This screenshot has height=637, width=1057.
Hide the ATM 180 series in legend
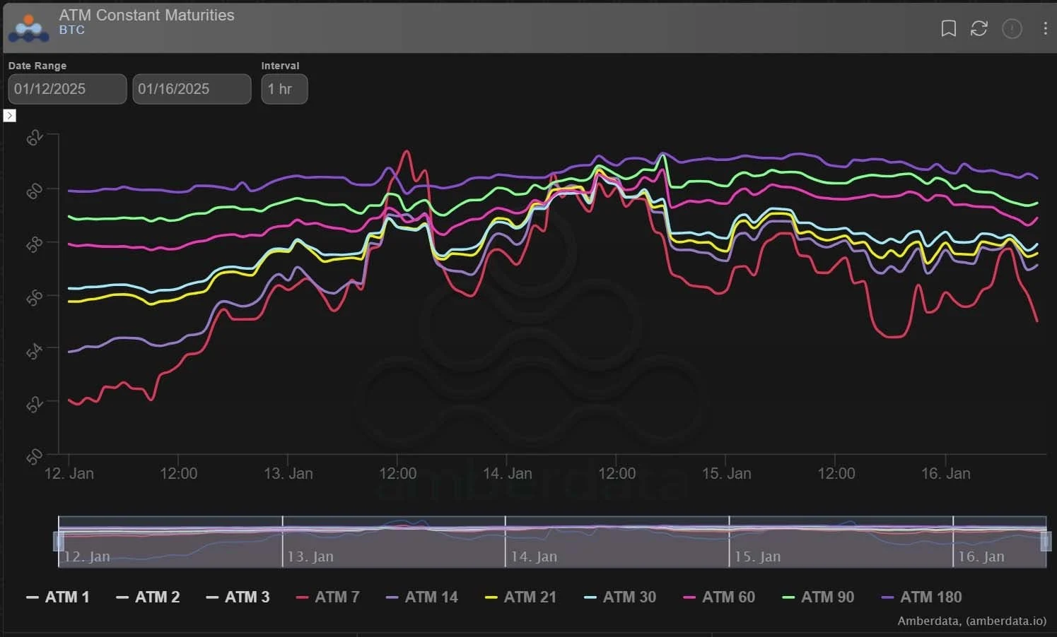click(921, 597)
